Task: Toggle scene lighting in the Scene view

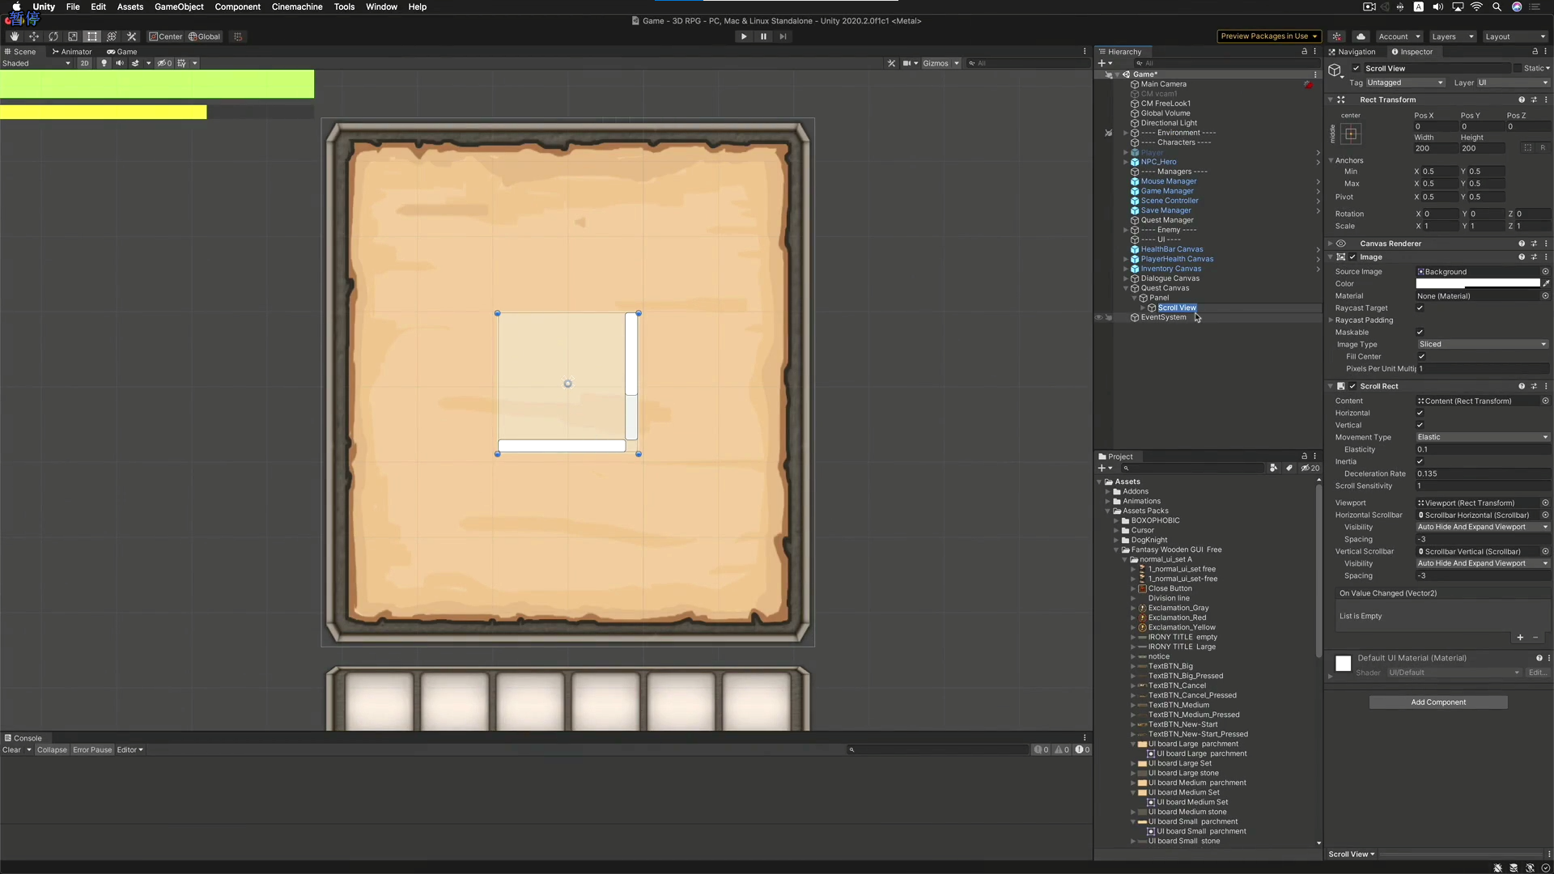Action: [x=104, y=63]
